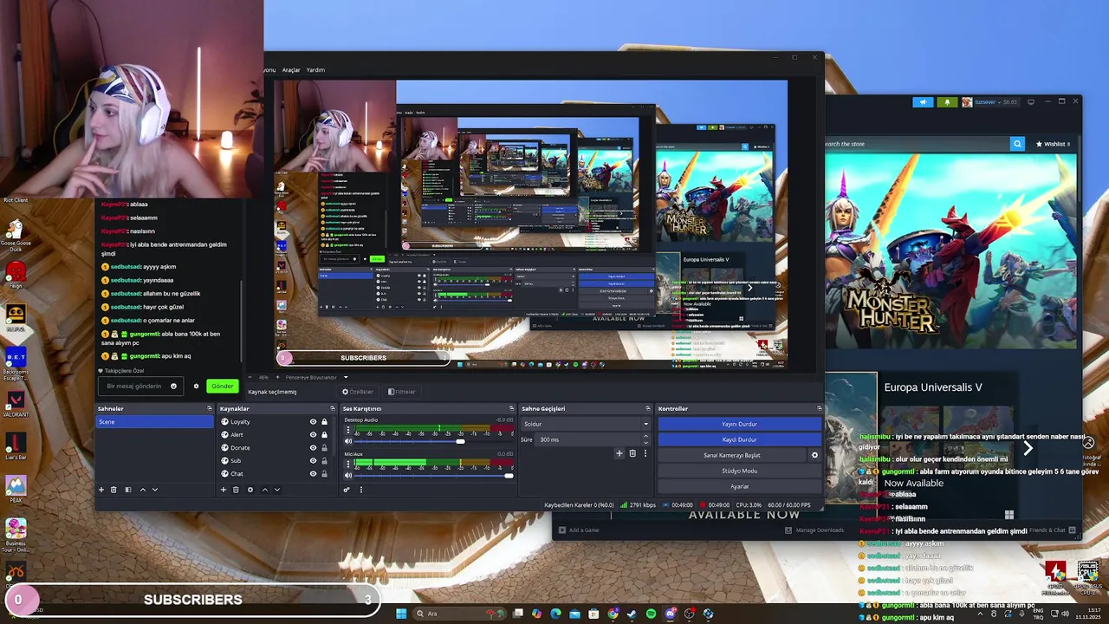Move source up in Kaynaklar panel
This screenshot has width=1109, height=624.
coord(265,490)
